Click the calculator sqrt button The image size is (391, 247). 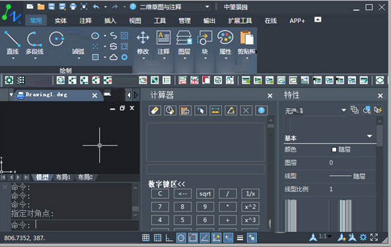pos(205,194)
